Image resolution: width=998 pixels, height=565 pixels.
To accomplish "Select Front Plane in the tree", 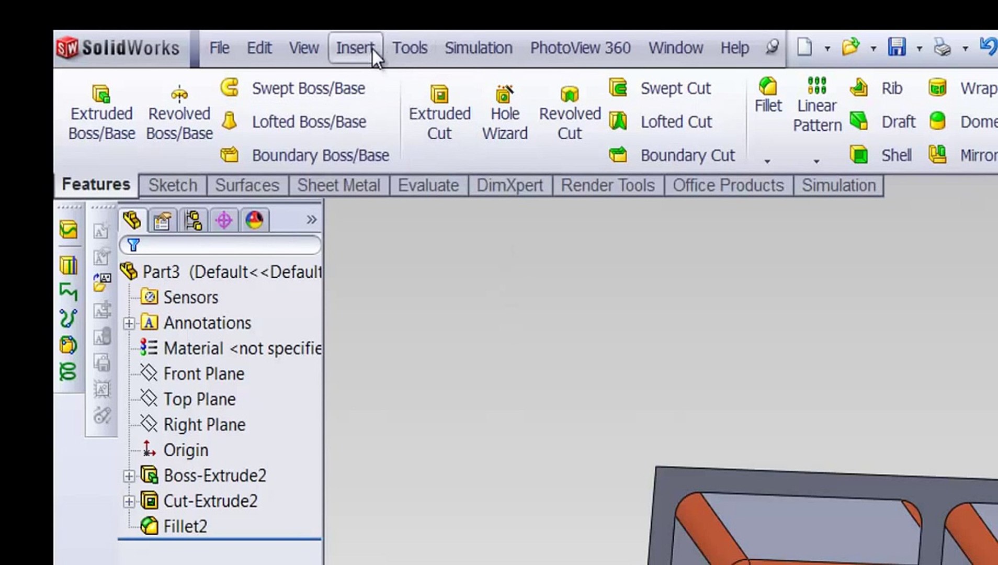I will tap(204, 374).
